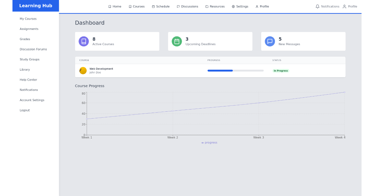
Task: Open Grades from the sidebar
Action: pyautogui.click(x=25, y=39)
